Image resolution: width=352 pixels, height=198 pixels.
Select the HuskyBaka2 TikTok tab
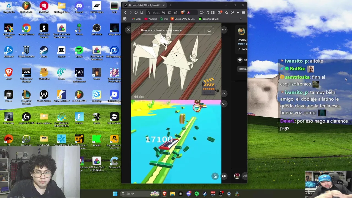pyautogui.click(x=145, y=5)
